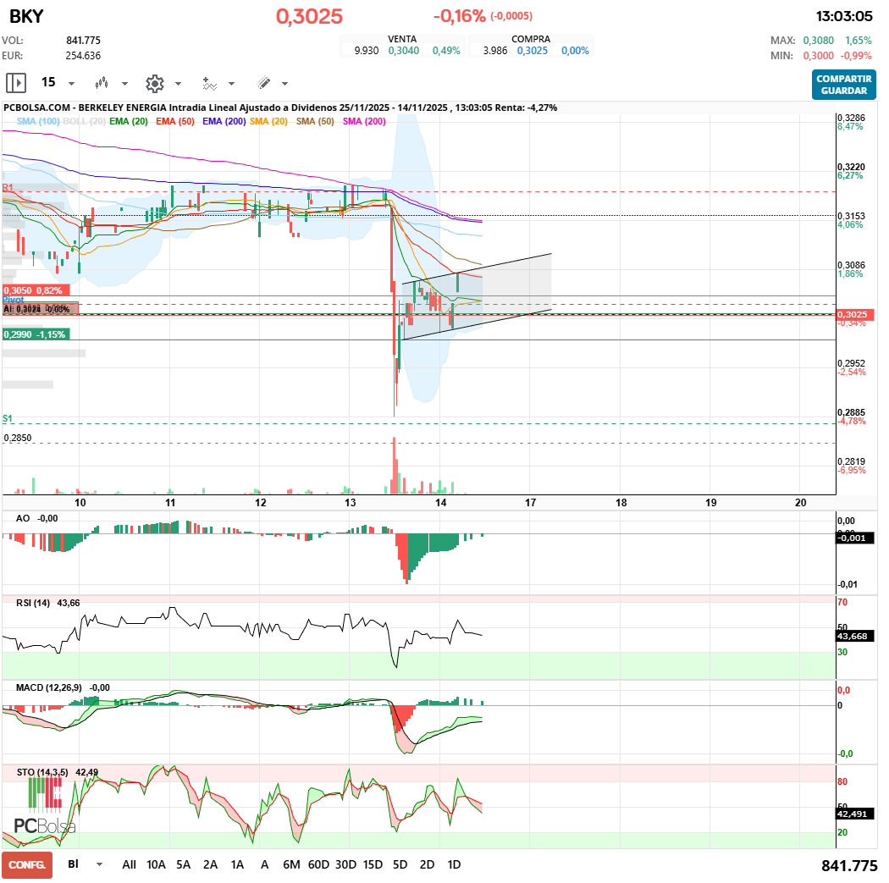The width and height of the screenshot is (889, 883).
Task: Click the 0,2990 -1,15% support price label
Action: tap(36, 334)
